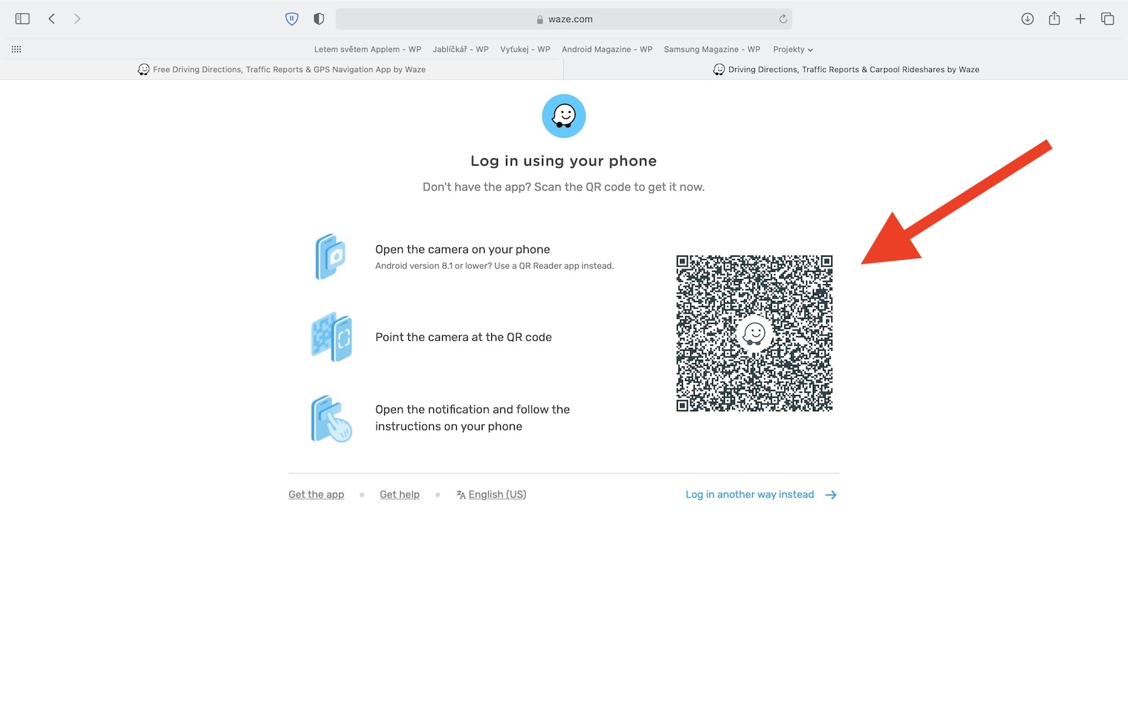Open the Bitwarden shield extension icon
1128x705 pixels.
click(292, 19)
